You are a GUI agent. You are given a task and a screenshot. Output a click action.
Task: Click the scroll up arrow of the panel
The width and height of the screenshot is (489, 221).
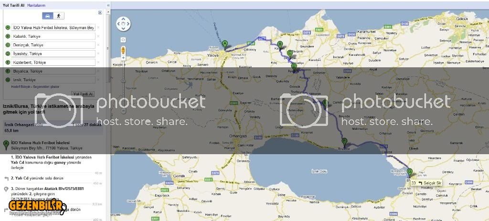tap(108, 11)
